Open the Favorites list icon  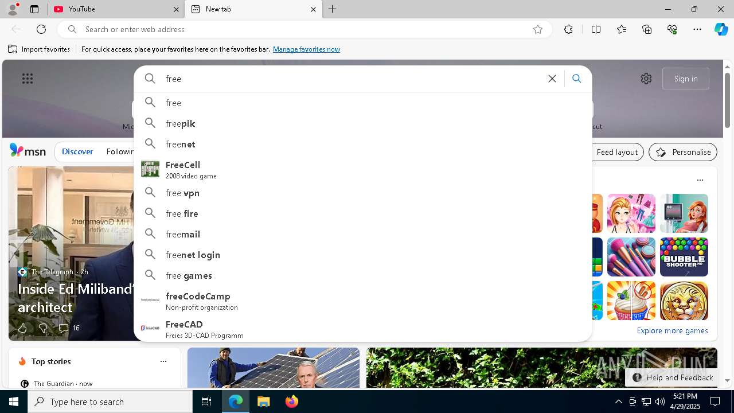pyautogui.click(x=622, y=29)
